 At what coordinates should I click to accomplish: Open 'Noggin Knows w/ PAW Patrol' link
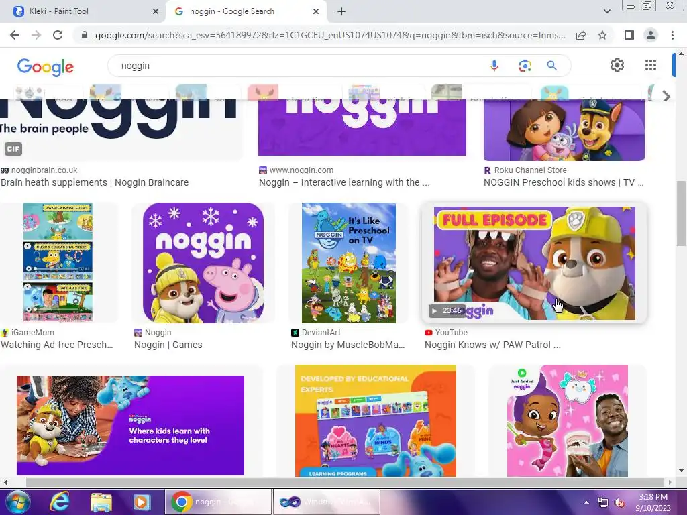(x=492, y=345)
